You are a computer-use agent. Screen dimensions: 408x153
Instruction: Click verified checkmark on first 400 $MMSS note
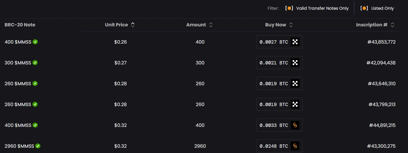(35, 42)
